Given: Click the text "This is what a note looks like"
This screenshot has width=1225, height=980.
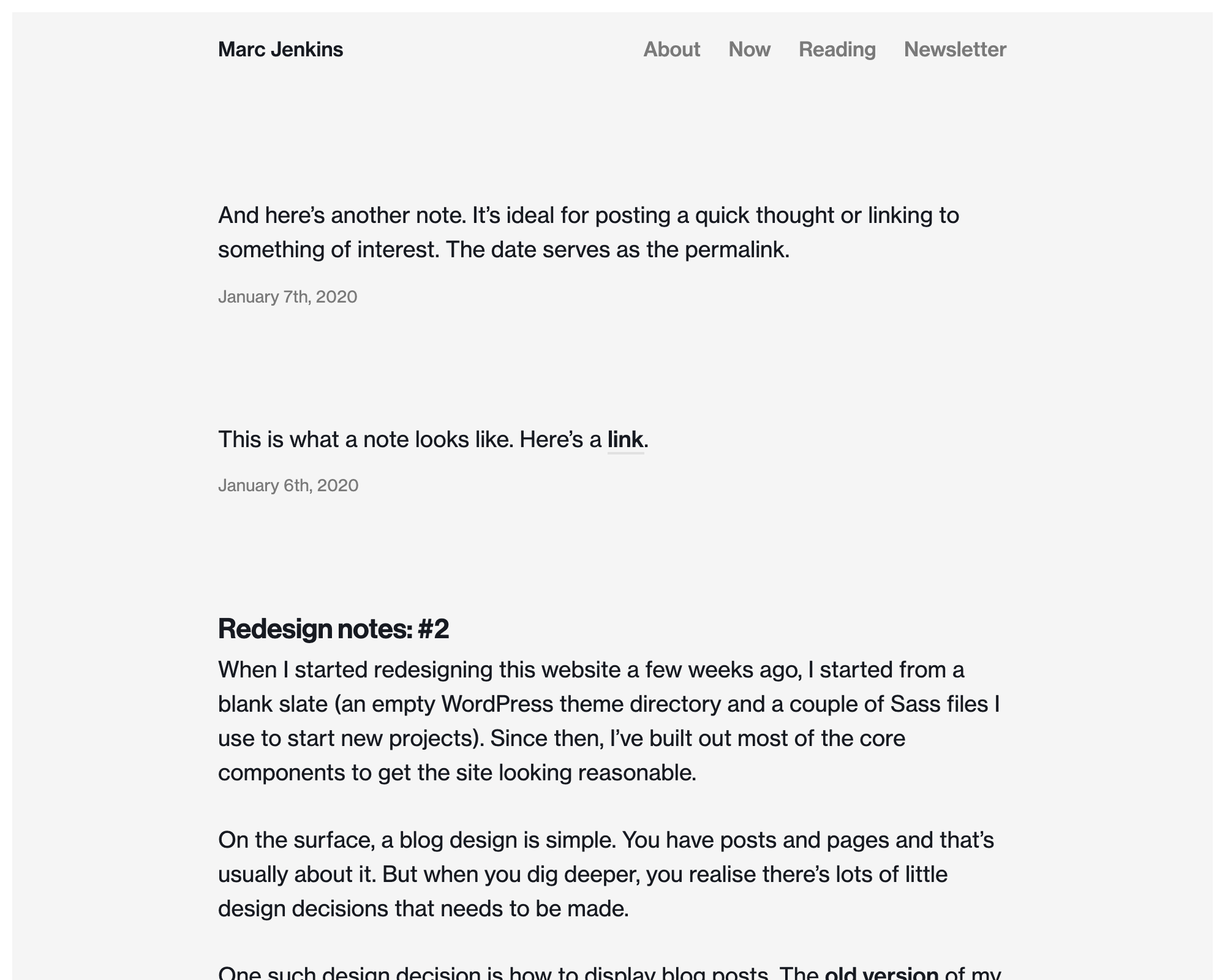Looking at the screenshot, I should (x=365, y=440).
